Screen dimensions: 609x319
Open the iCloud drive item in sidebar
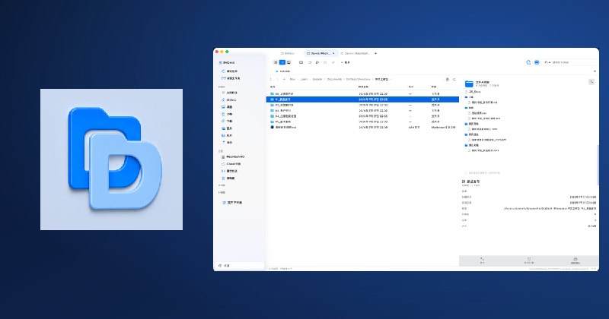[231, 164]
